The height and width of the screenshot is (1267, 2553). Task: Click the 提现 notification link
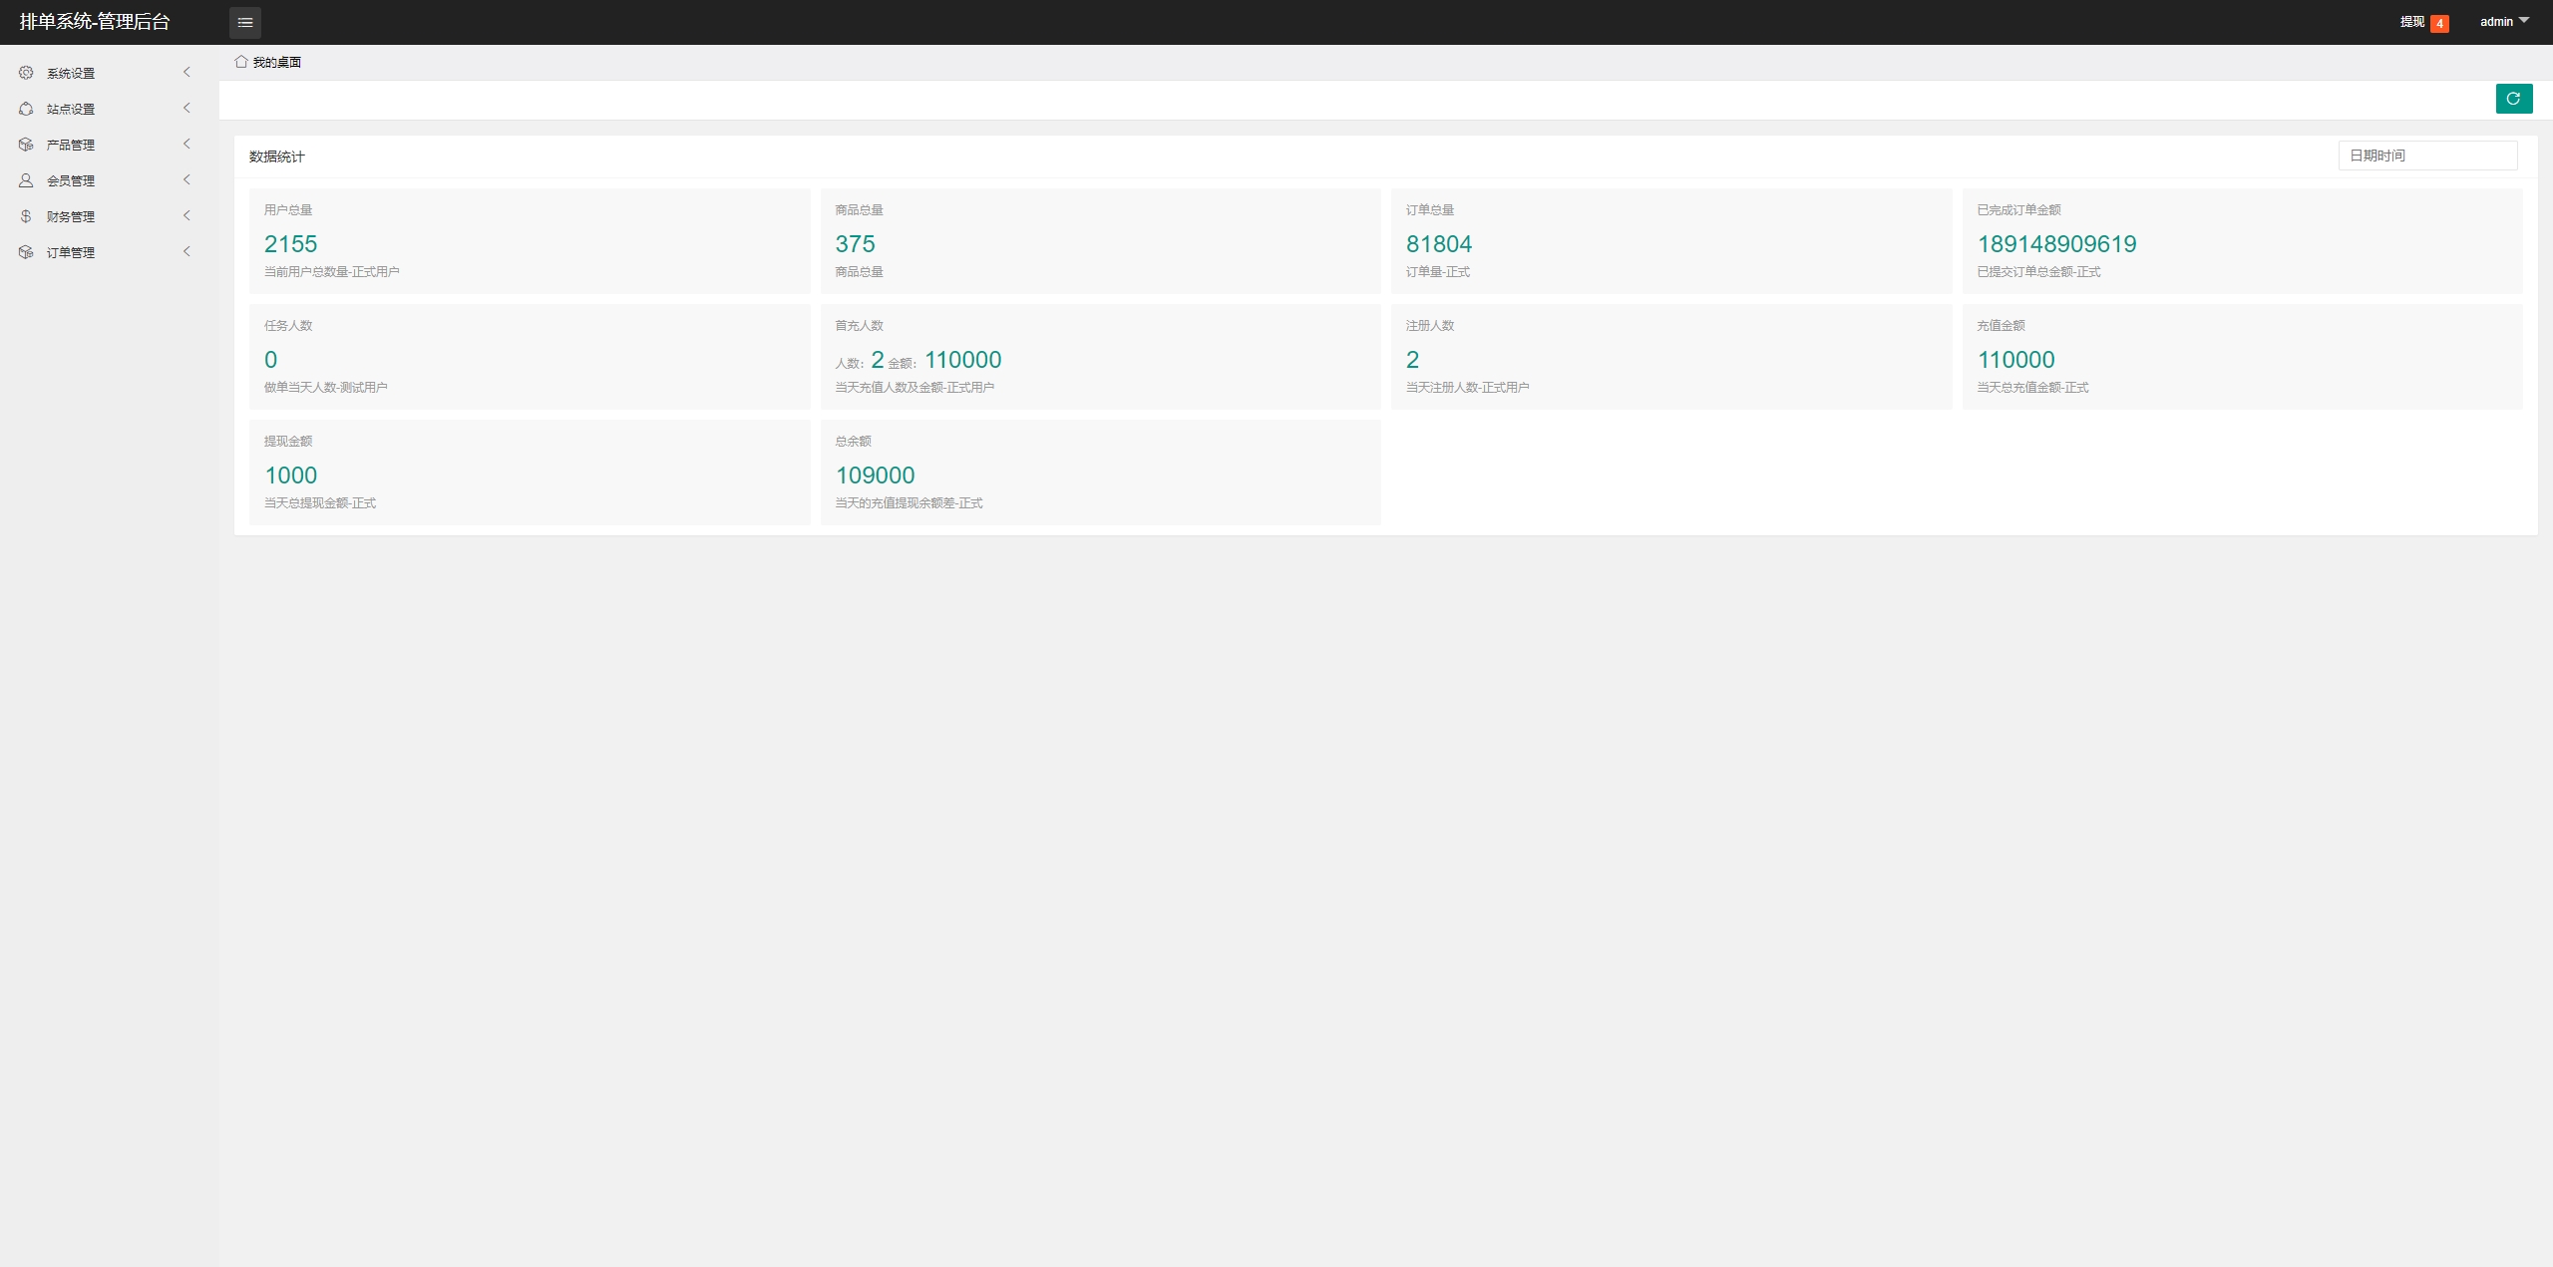2411,22
